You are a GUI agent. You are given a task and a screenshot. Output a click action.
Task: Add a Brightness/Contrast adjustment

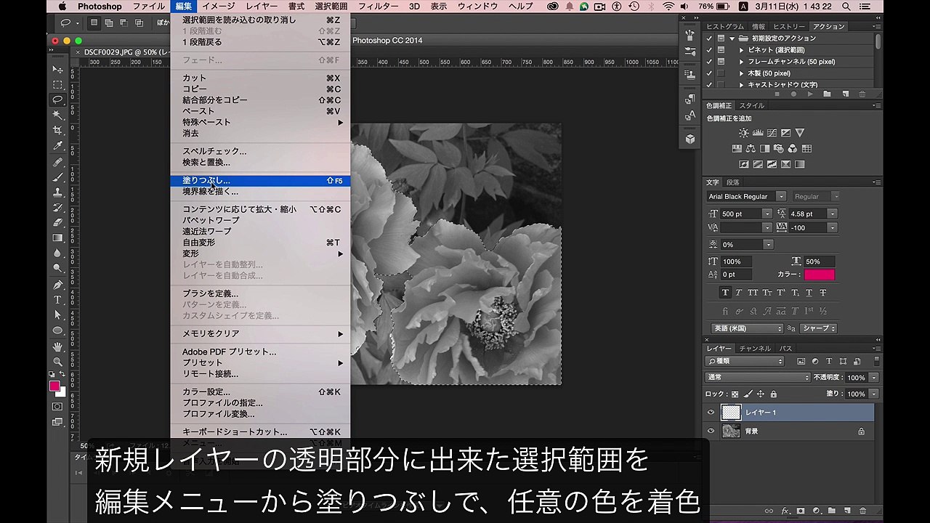743,133
